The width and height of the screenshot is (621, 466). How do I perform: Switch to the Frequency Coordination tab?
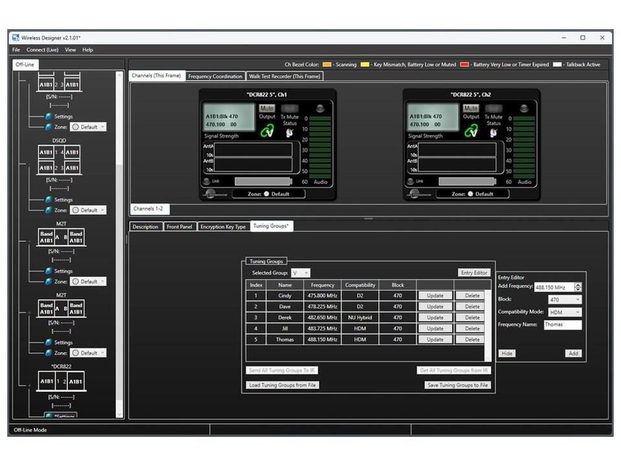coord(215,76)
